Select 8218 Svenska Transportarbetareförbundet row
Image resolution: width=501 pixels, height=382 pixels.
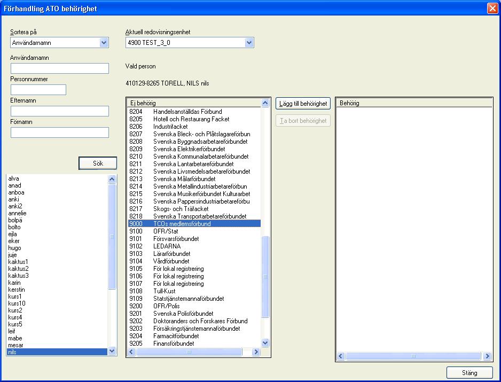[x=194, y=216]
